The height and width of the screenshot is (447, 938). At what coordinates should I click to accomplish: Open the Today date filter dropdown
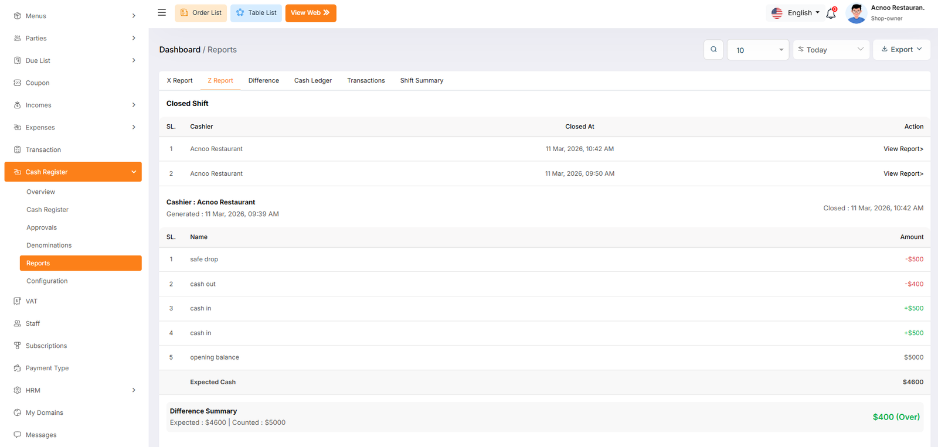[831, 50]
